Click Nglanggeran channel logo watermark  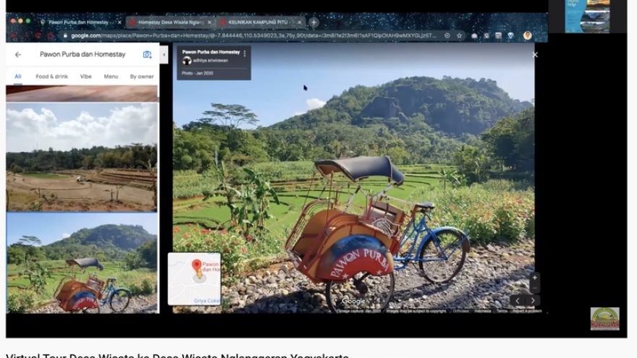tap(605, 319)
